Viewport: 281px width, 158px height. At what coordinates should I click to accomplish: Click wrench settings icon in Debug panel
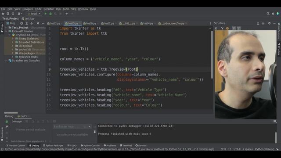pos(7,127)
